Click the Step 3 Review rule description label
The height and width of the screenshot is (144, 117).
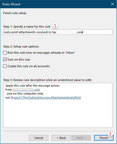[47, 80]
